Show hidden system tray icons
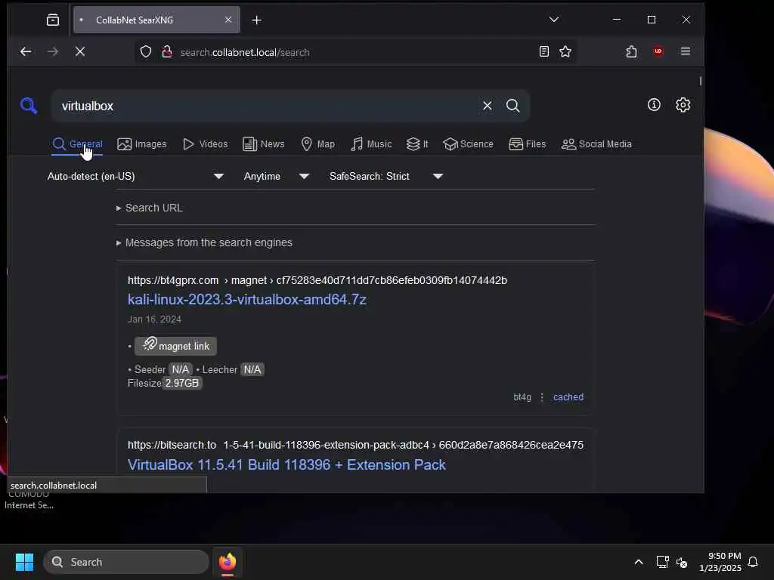 click(x=638, y=562)
